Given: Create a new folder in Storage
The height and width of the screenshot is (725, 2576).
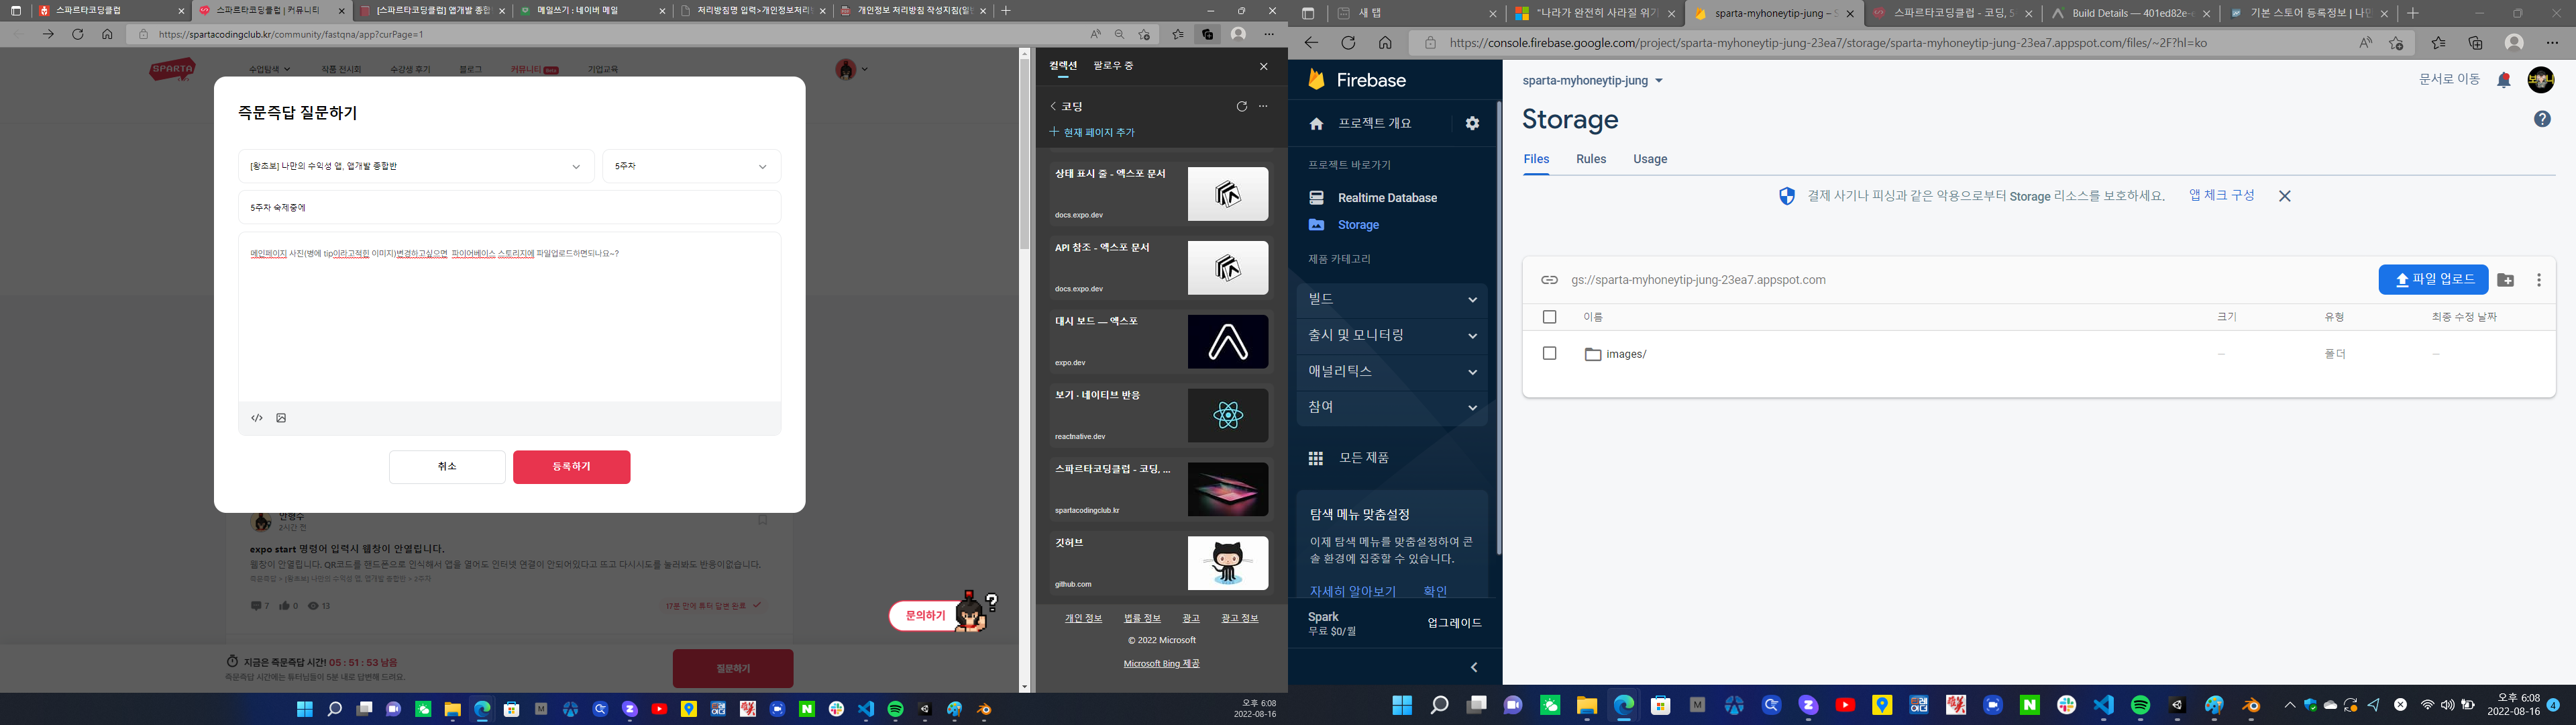Looking at the screenshot, I should point(2505,281).
